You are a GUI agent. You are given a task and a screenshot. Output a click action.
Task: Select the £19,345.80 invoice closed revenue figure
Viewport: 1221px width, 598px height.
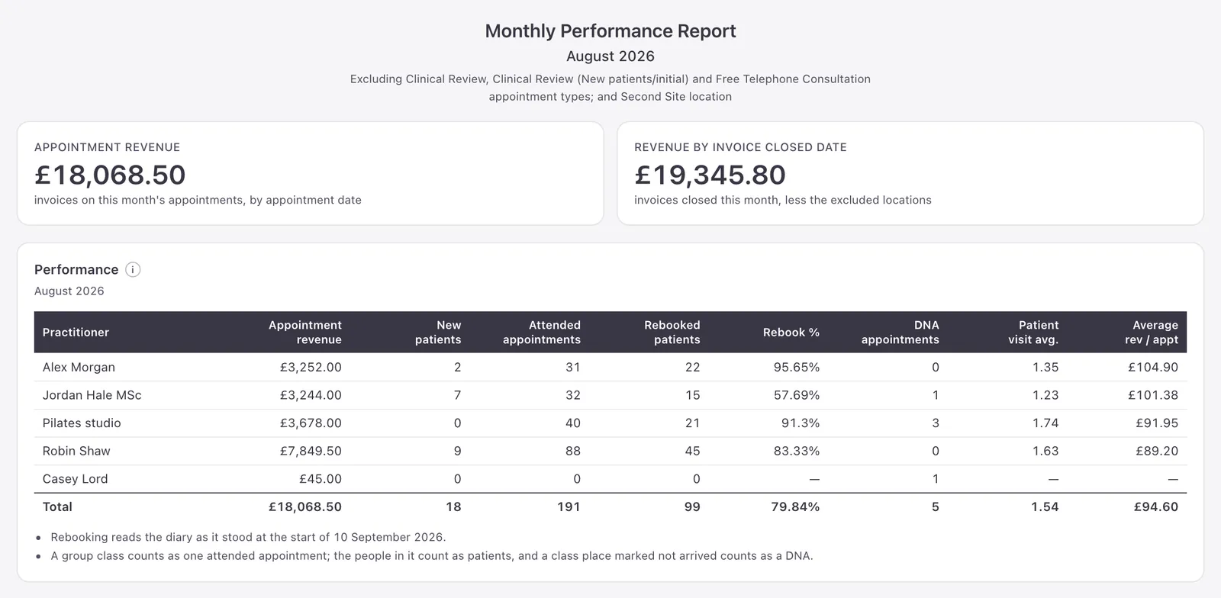coord(710,175)
